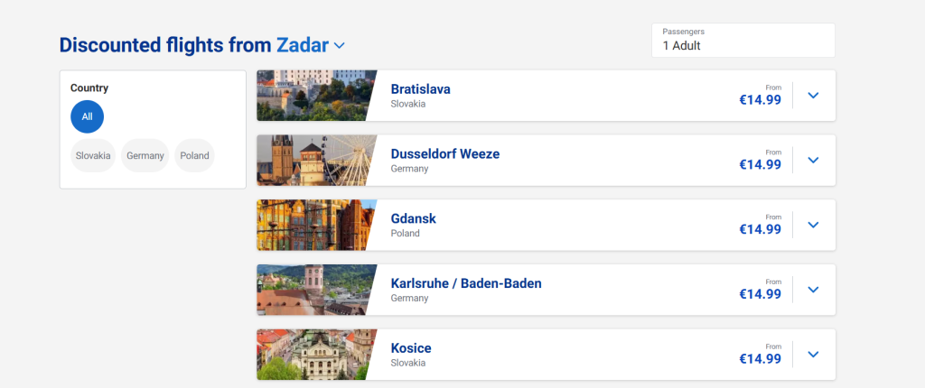Expand the Karlsruhe / Baden-Baden chevron
The image size is (925, 388).
click(813, 290)
